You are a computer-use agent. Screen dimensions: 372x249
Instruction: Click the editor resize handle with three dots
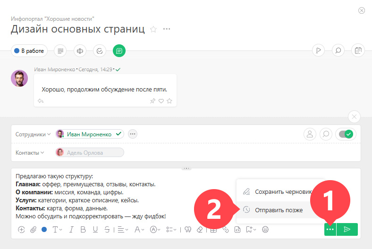tap(186, 168)
